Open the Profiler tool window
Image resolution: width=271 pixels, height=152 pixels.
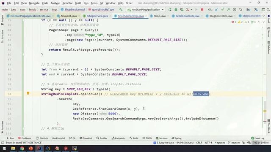(102, 138)
